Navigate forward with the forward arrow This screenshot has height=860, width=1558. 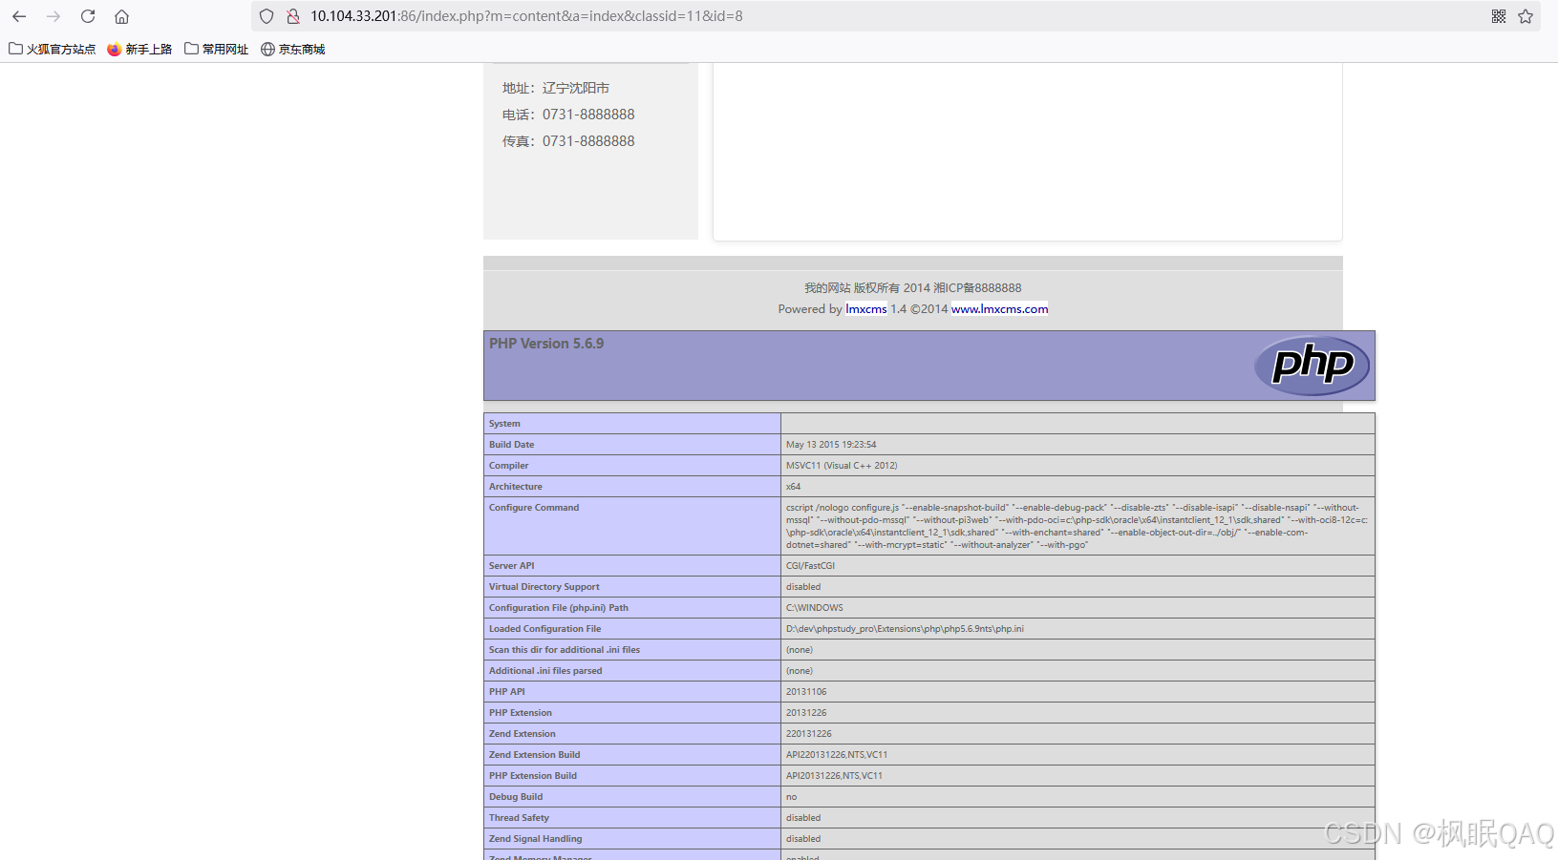point(53,16)
